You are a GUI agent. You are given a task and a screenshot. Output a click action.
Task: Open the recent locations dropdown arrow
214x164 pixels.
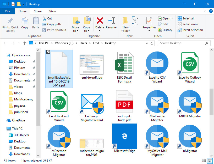(x=19, y=43)
